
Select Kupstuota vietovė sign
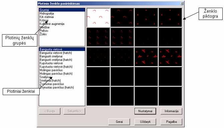tap(51, 63)
